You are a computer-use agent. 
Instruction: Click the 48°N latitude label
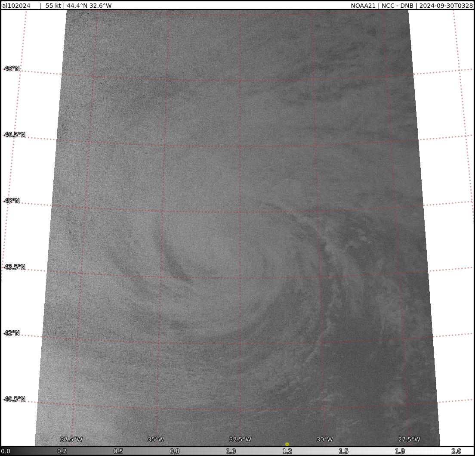(12, 68)
